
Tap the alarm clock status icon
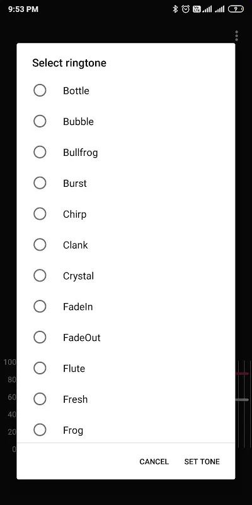pyautogui.click(x=185, y=9)
